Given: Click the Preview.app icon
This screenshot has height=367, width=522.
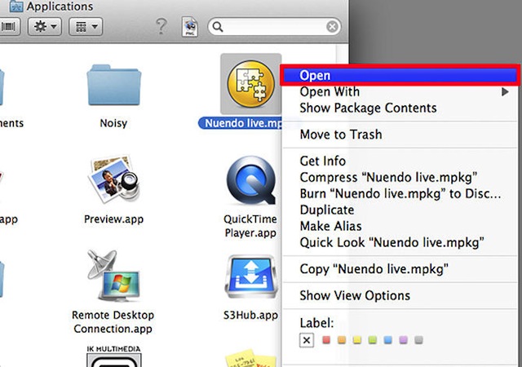Looking at the screenshot, I should (114, 179).
